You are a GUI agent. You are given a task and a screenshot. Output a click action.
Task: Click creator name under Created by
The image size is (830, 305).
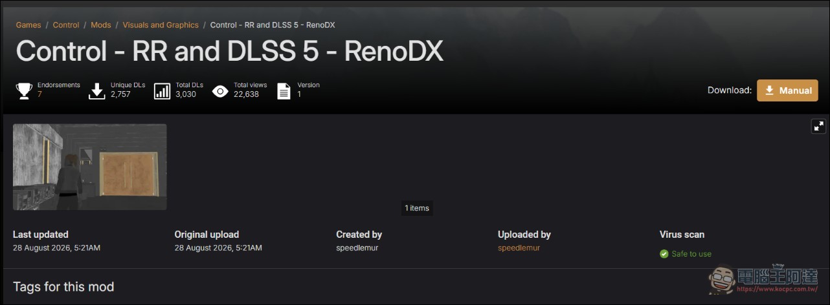357,248
